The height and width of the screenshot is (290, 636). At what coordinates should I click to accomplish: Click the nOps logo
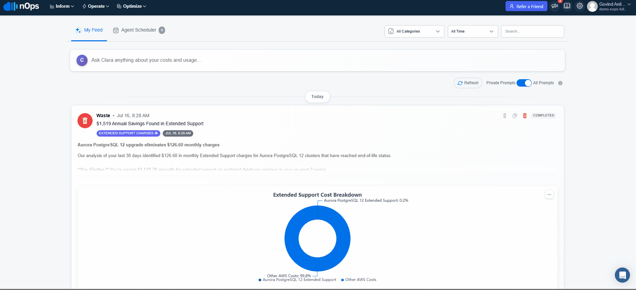pyautogui.click(x=21, y=6)
